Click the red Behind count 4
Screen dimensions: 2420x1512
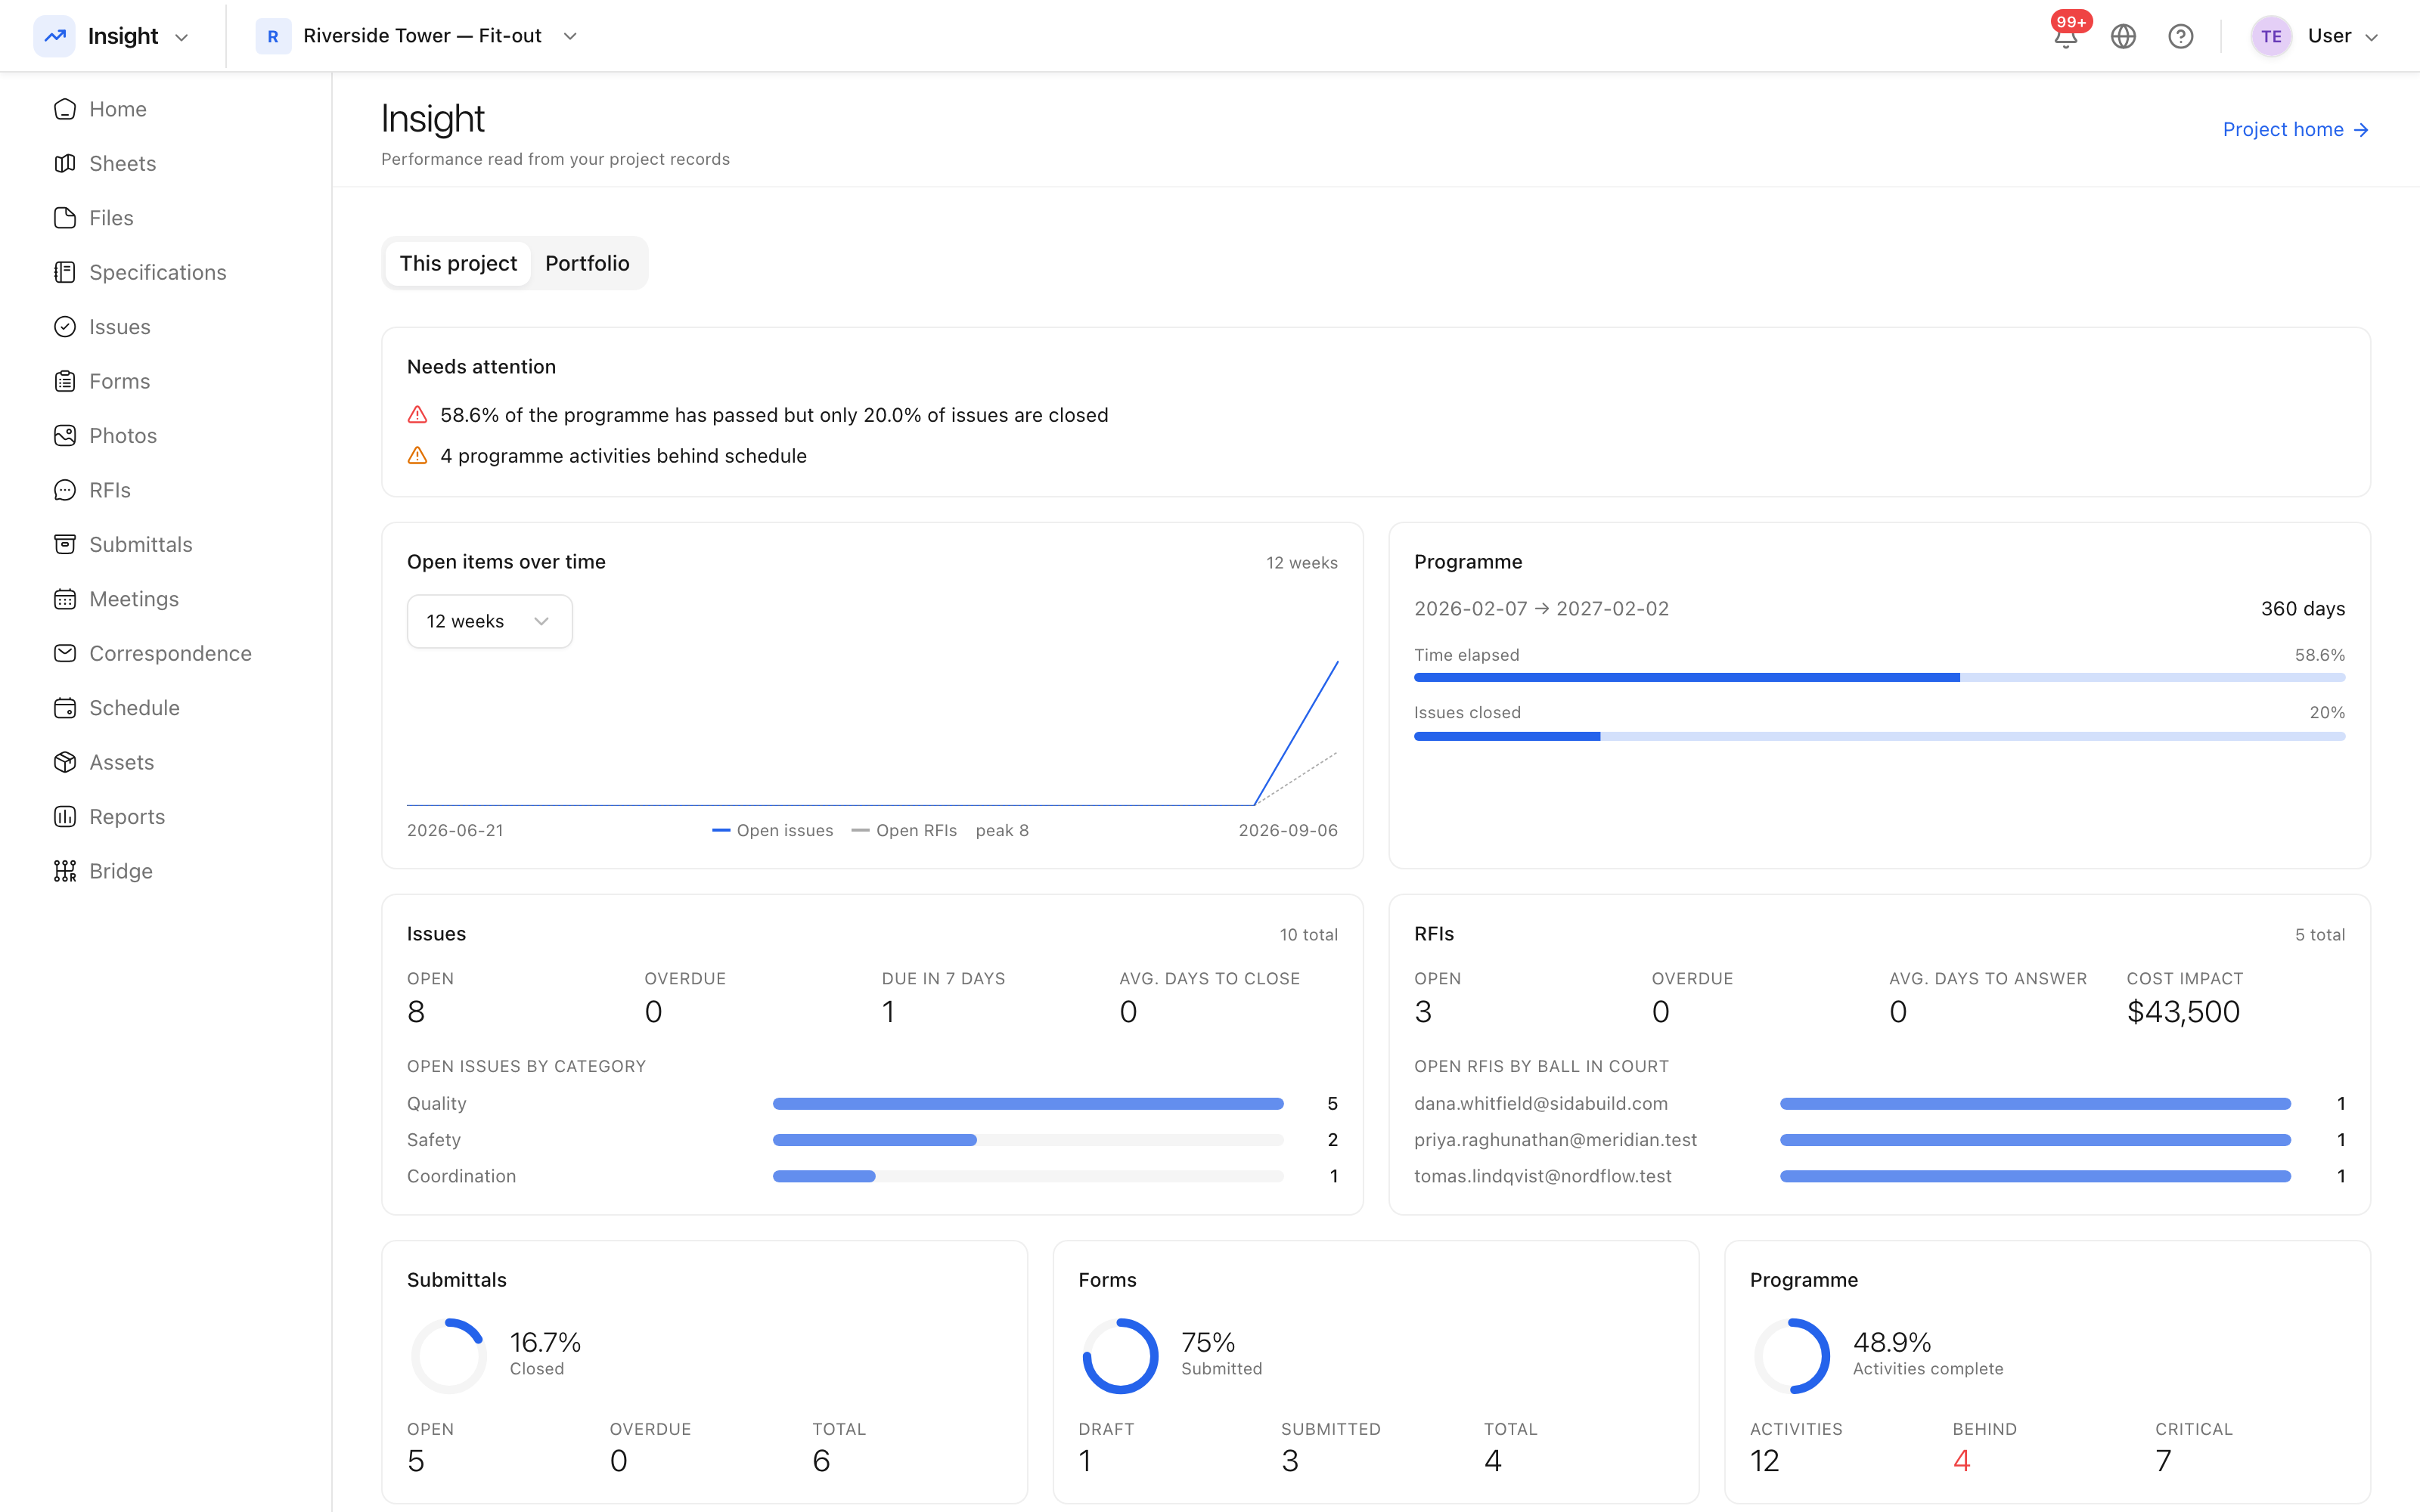(1961, 1461)
